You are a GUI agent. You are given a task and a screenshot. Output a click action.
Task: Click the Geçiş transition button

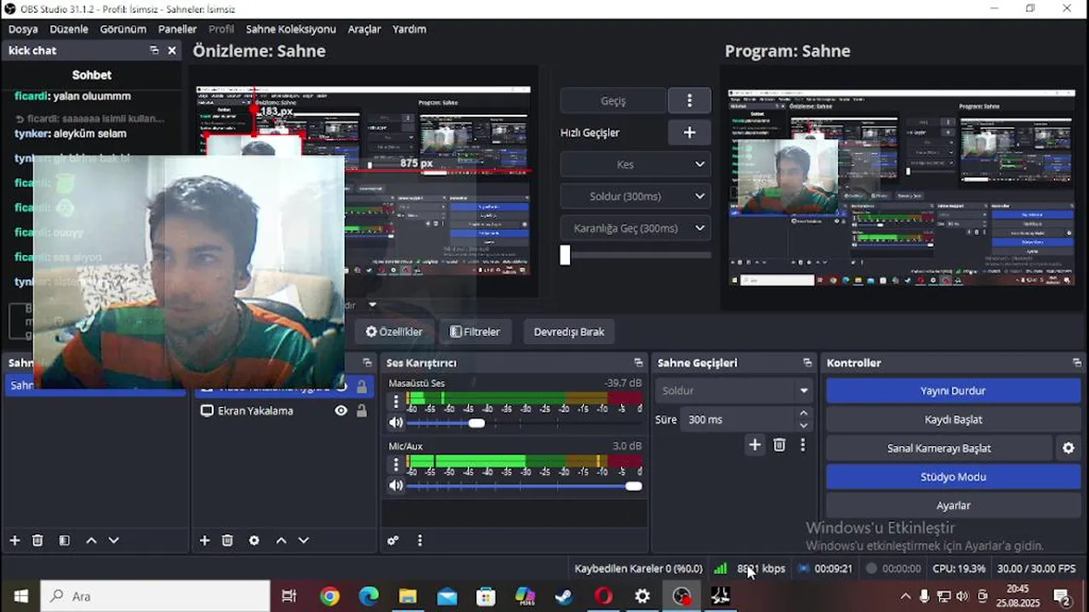coord(613,100)
